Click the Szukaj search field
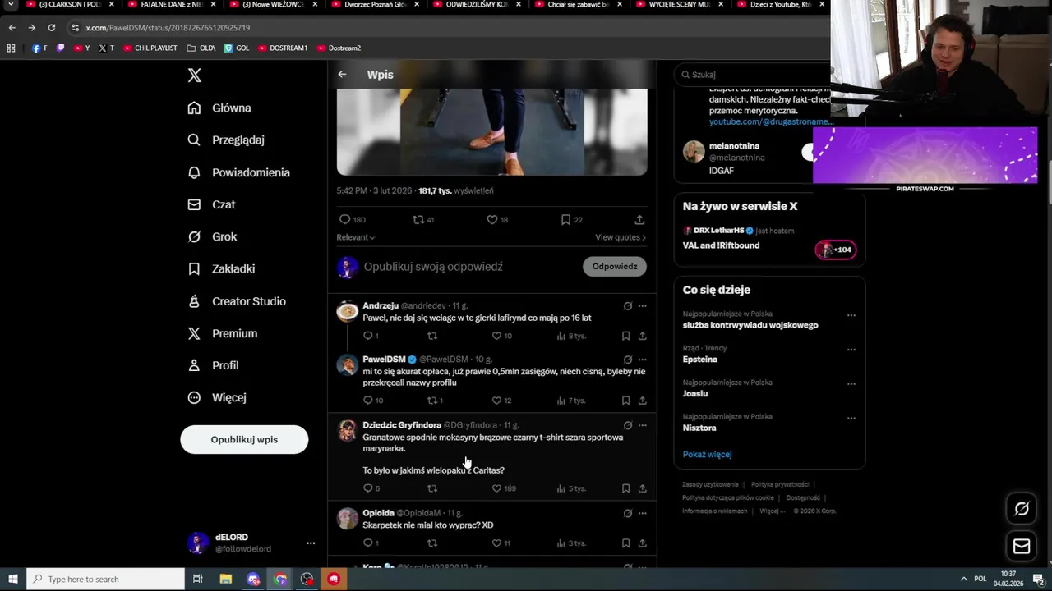This screenshot has width=1052, height=591. (752, 75)
